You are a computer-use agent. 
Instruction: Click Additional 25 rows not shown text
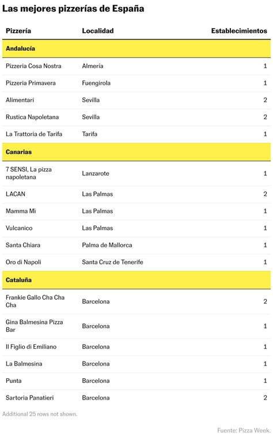pyautogui.click(x=40, y=414)
